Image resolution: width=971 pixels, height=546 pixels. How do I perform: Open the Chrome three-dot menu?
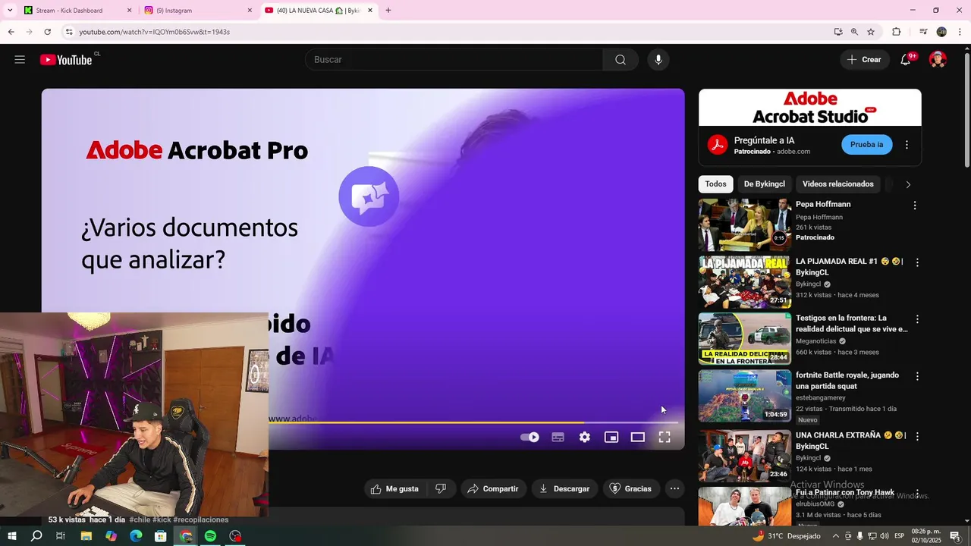[959, 32]
